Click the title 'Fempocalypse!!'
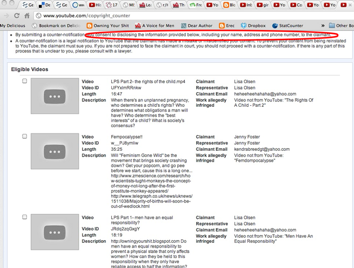The width and height of the screenshot is (354, 268). point(127,137)
